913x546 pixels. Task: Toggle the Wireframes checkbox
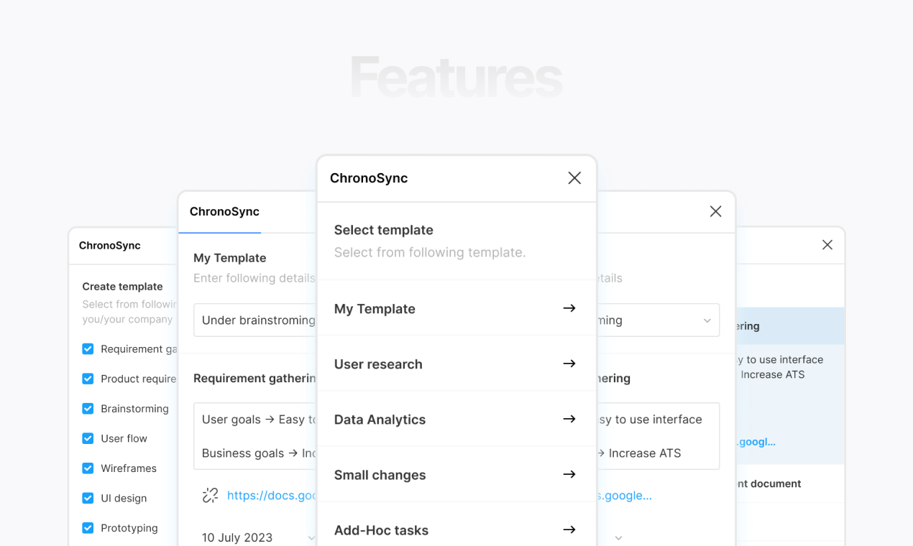[x=88, y=468]
